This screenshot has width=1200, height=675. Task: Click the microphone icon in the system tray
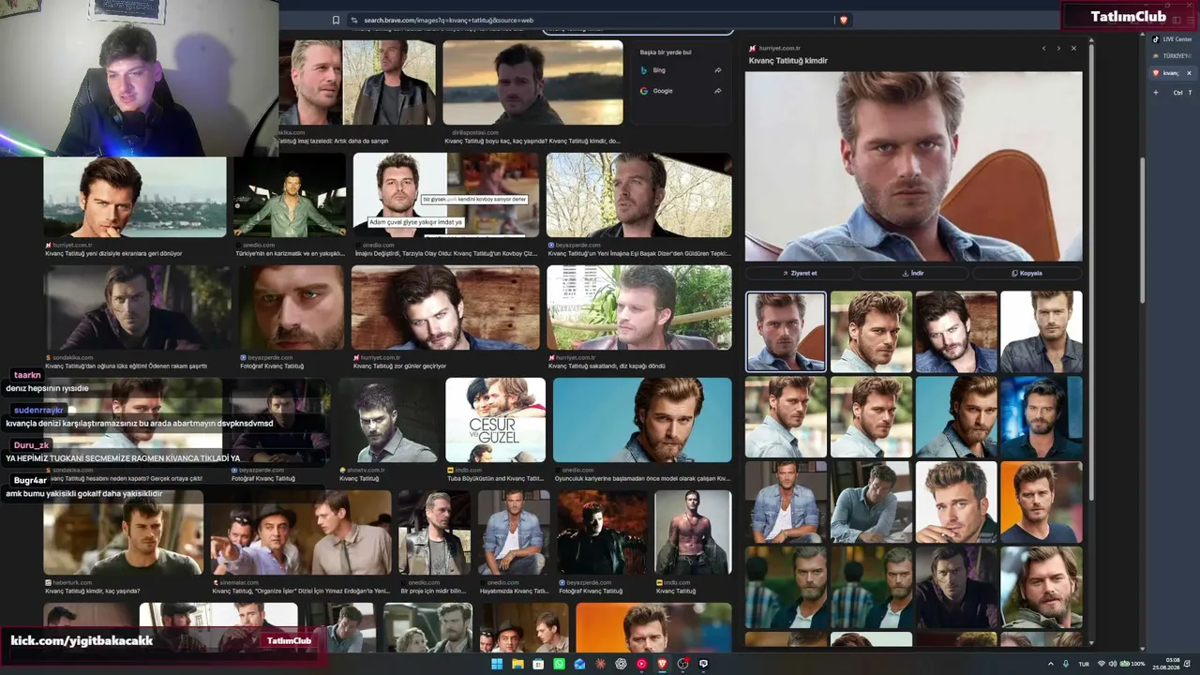coord(1066,664)
